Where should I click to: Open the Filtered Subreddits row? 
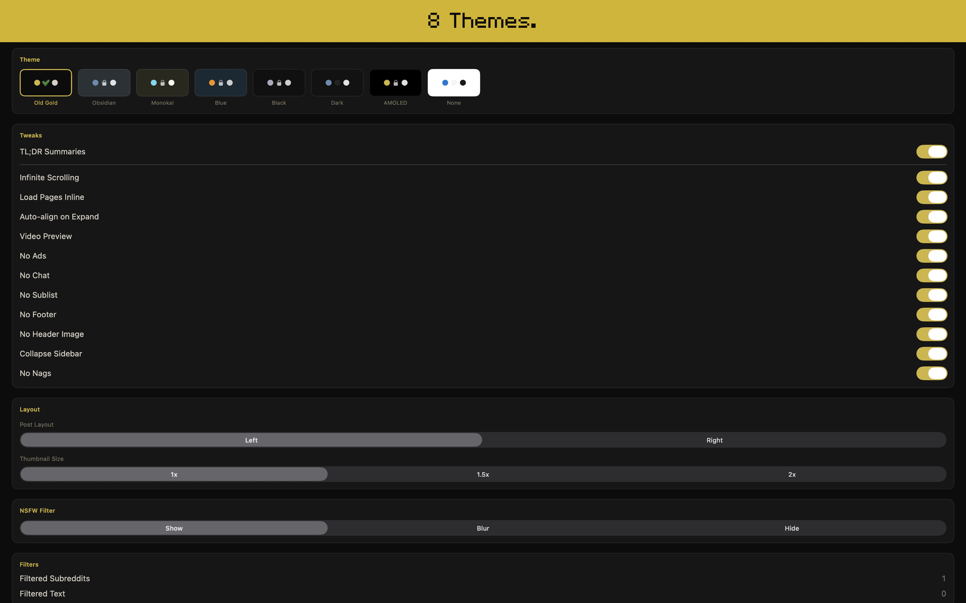point(483,578)
